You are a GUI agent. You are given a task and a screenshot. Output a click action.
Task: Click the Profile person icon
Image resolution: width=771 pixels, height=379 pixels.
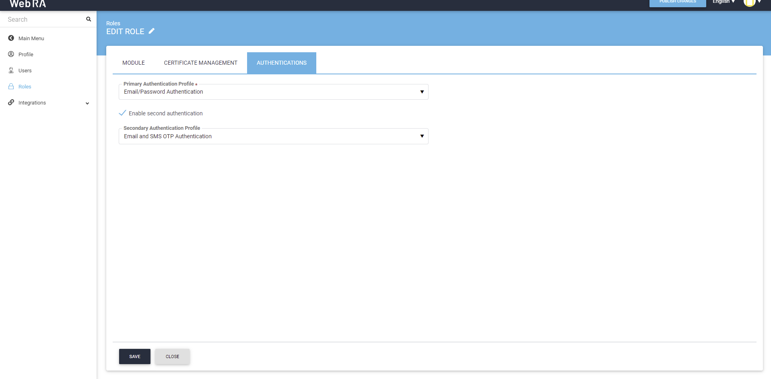tap(11, 54)
